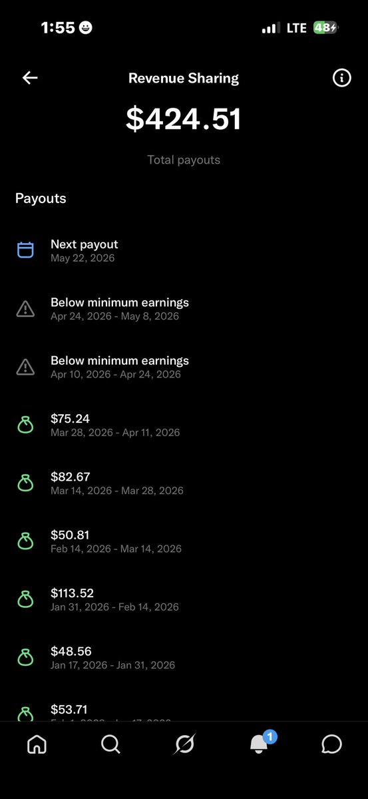Select the partially visible $53.71 payout
Image resolution: width=368 pixels, height=799 pixels.
tap(184, 710)
